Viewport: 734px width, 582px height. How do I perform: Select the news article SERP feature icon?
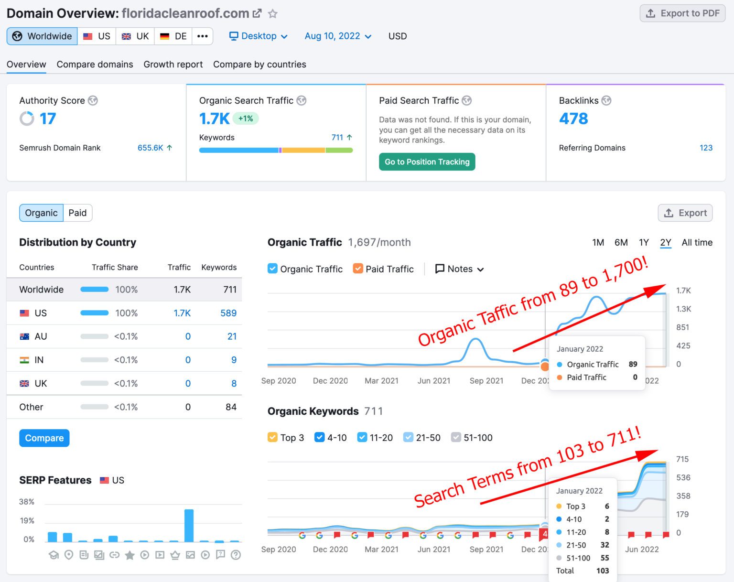click(84, 555)
